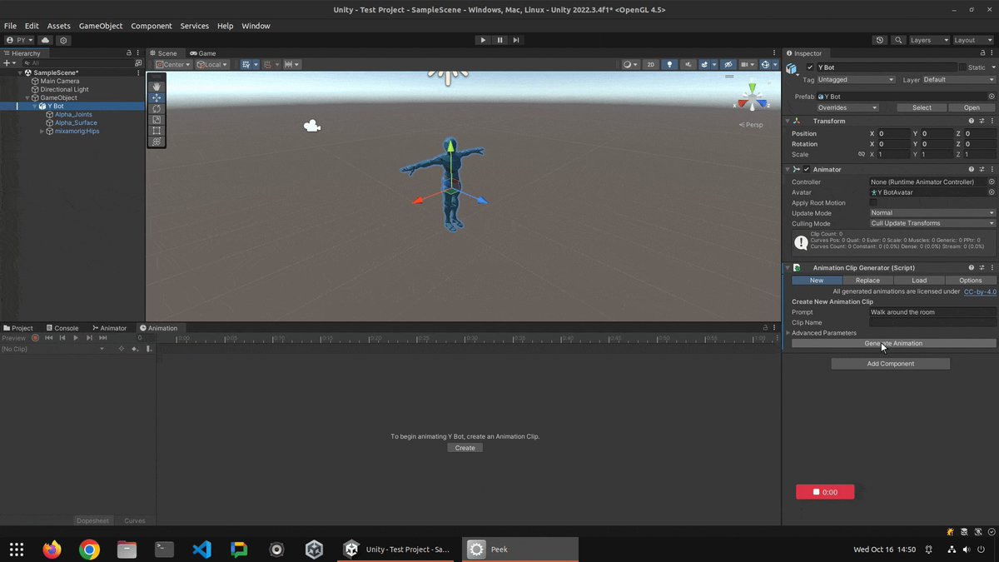Image resolution: width=999 pixels, height=562 pixels.
Task: Open Center pivot mode dropdown
Action: point(173,64)
